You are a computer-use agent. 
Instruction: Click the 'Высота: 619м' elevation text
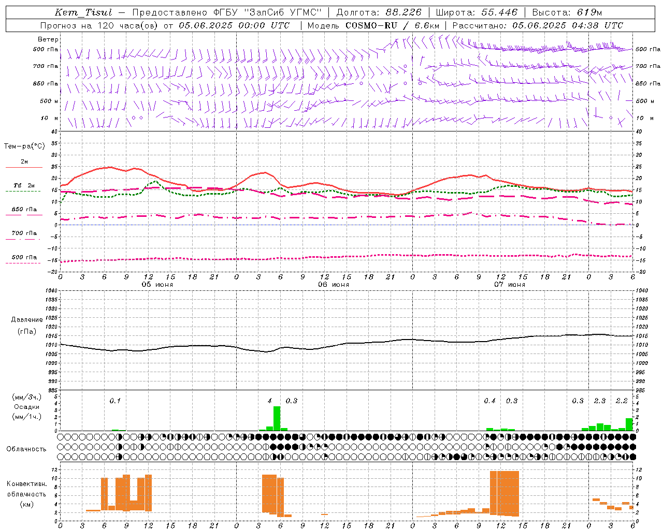(567, 12)
